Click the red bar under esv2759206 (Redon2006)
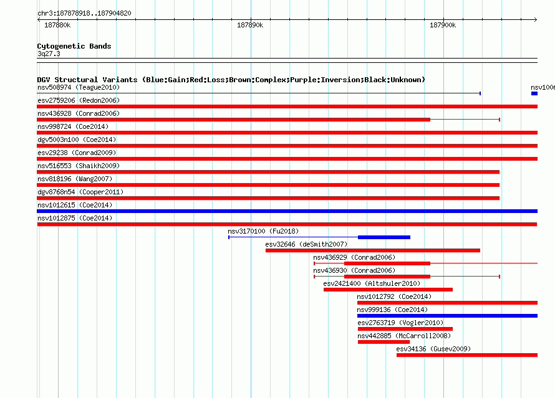The image size is (555, 398). tap(287, 107)
